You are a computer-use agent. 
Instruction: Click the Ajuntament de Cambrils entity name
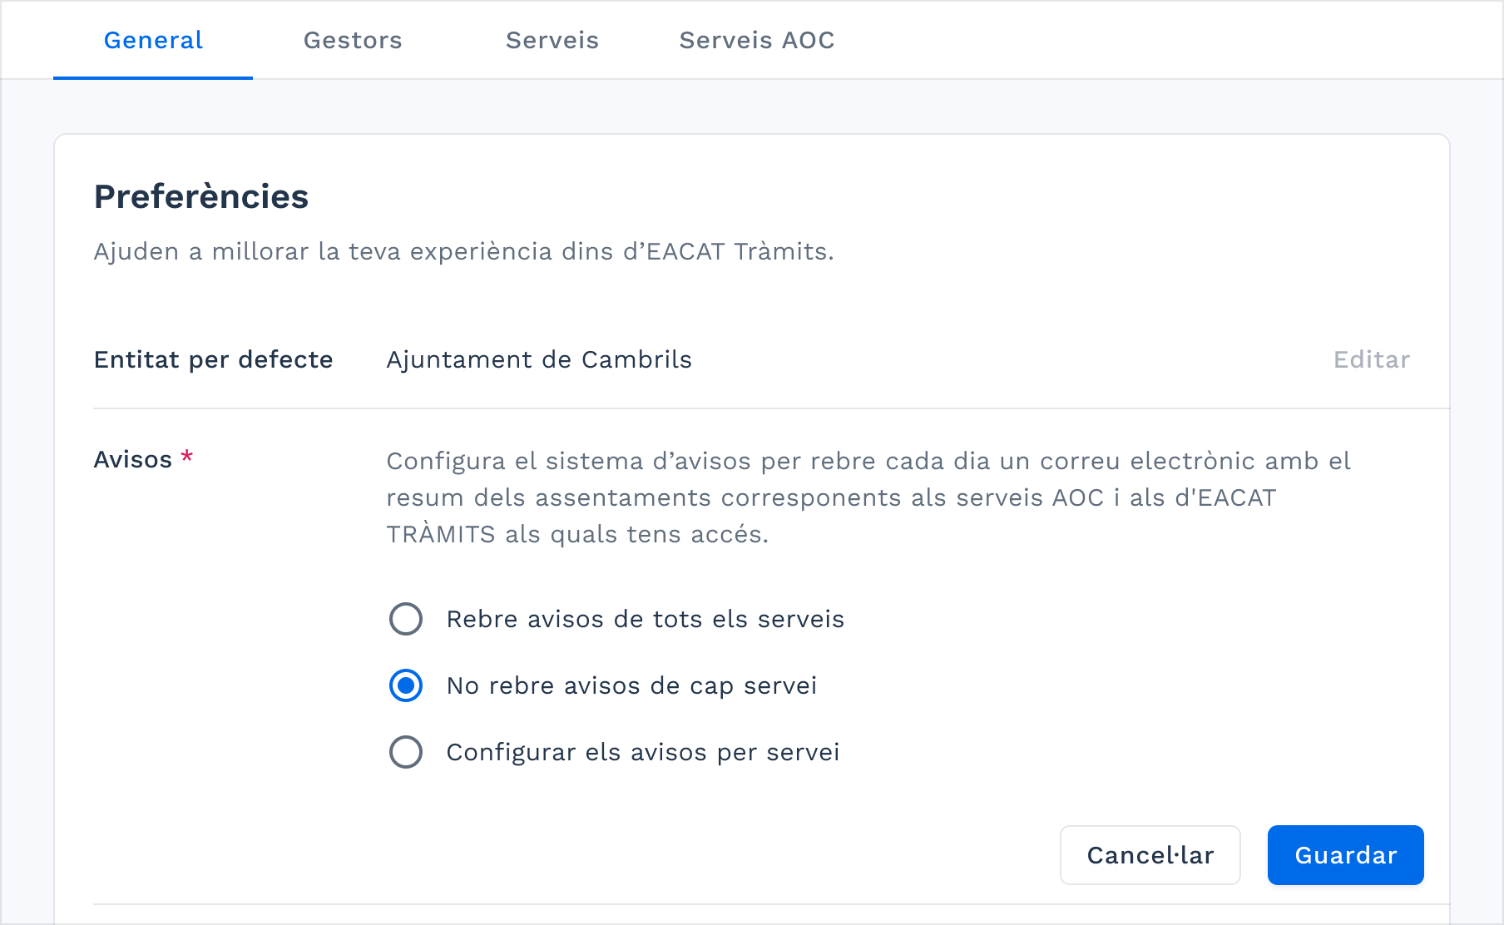pos(538,359)
